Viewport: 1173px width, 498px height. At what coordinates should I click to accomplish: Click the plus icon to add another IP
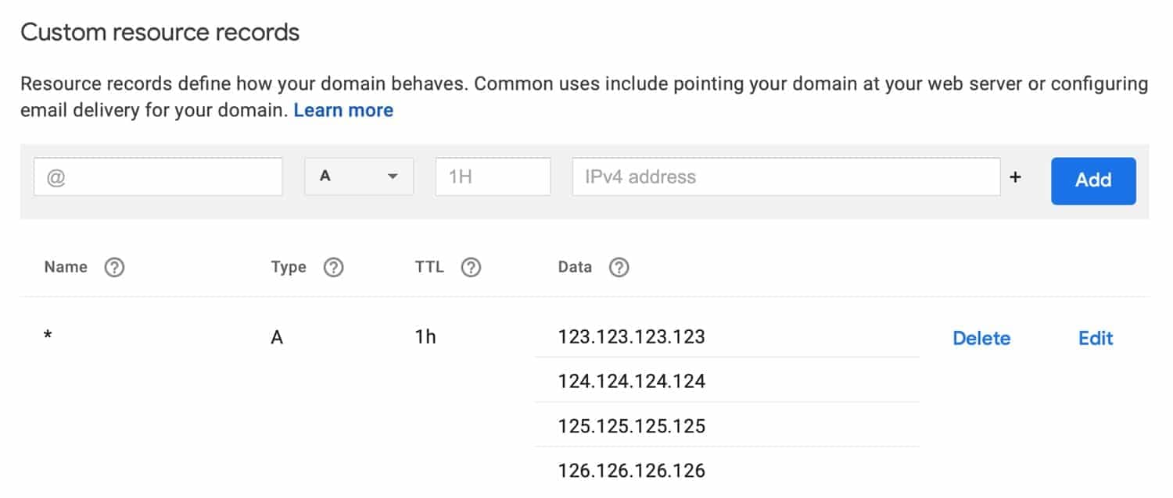coord(1016,176)
